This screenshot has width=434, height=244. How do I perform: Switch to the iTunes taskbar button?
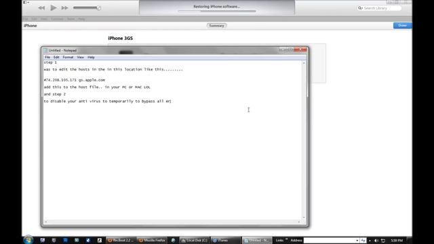click(x=225, y=241)
